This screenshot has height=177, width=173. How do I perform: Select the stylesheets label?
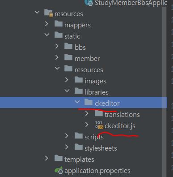click(x=101, y=148)
